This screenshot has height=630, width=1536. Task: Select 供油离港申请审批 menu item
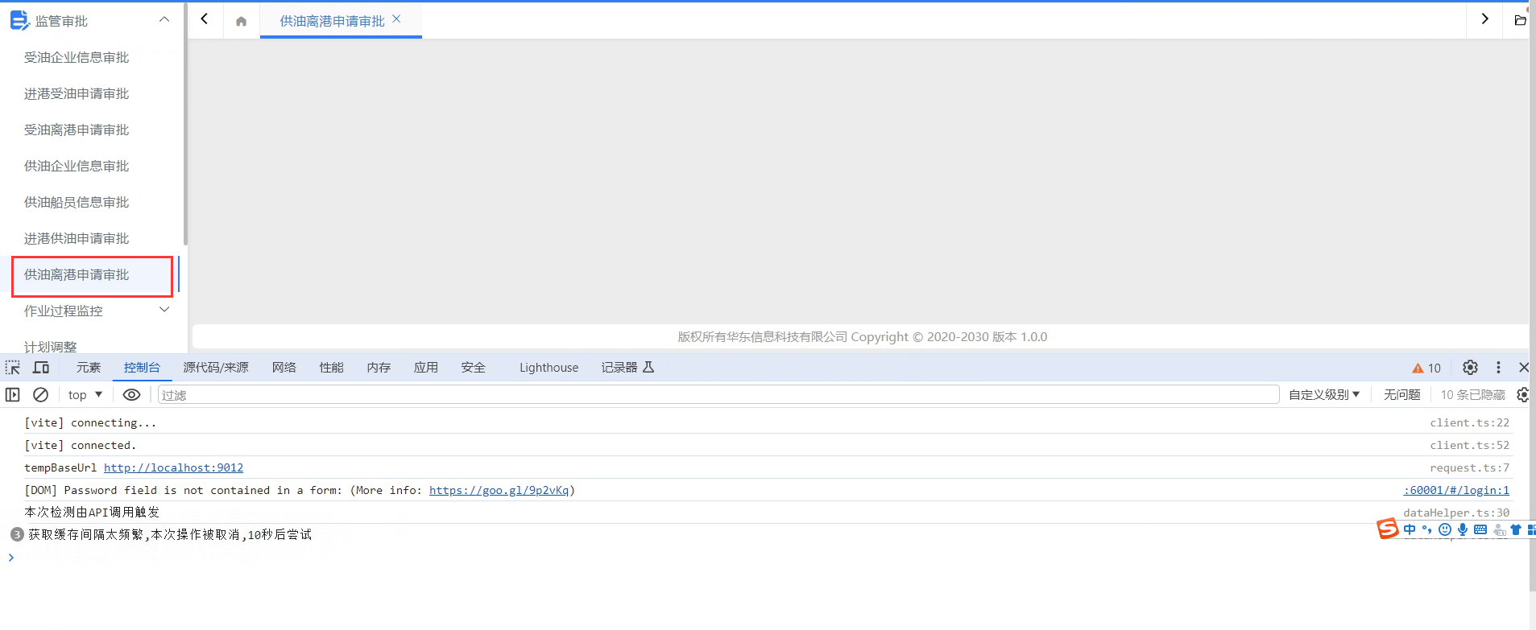(x=77, y=274)
